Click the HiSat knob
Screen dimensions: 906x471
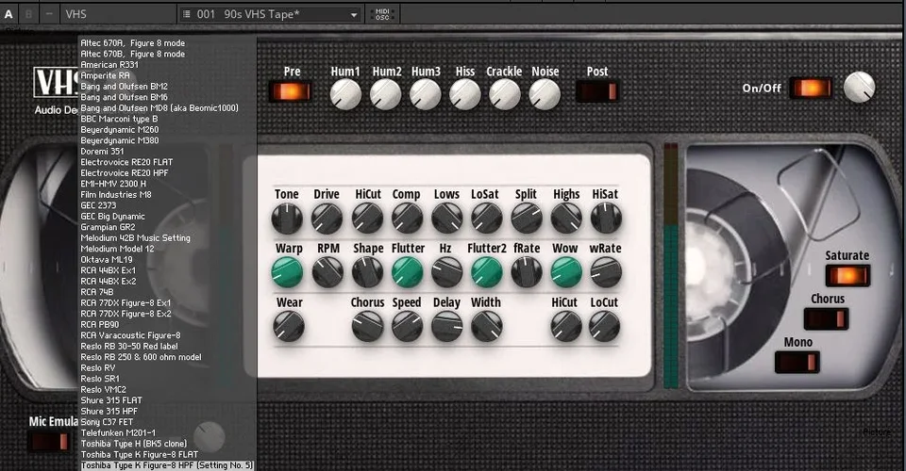point(606,219)
